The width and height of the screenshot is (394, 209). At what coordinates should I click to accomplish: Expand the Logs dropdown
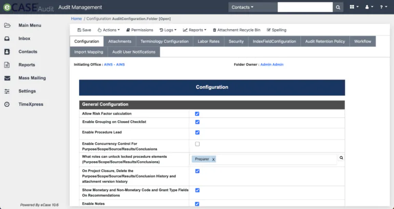point(168,30)
